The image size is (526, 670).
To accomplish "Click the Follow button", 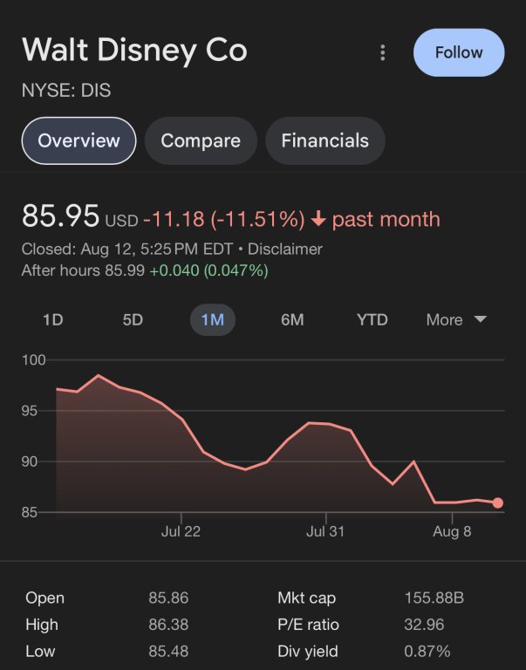I will [x=459, y=52].
